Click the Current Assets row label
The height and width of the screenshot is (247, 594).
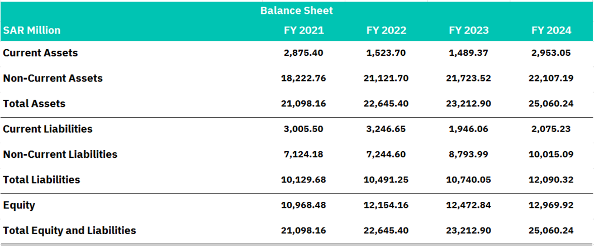pyautogui.click(x=40, y=53)
